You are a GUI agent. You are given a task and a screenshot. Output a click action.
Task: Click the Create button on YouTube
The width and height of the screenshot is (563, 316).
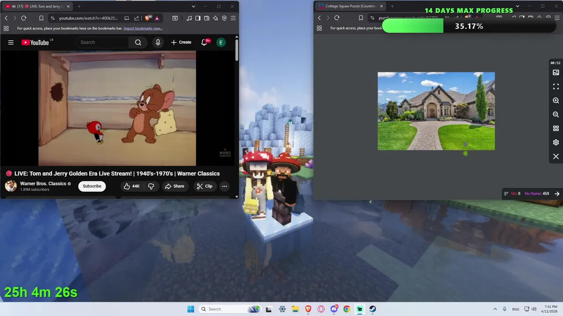(181, 42)
